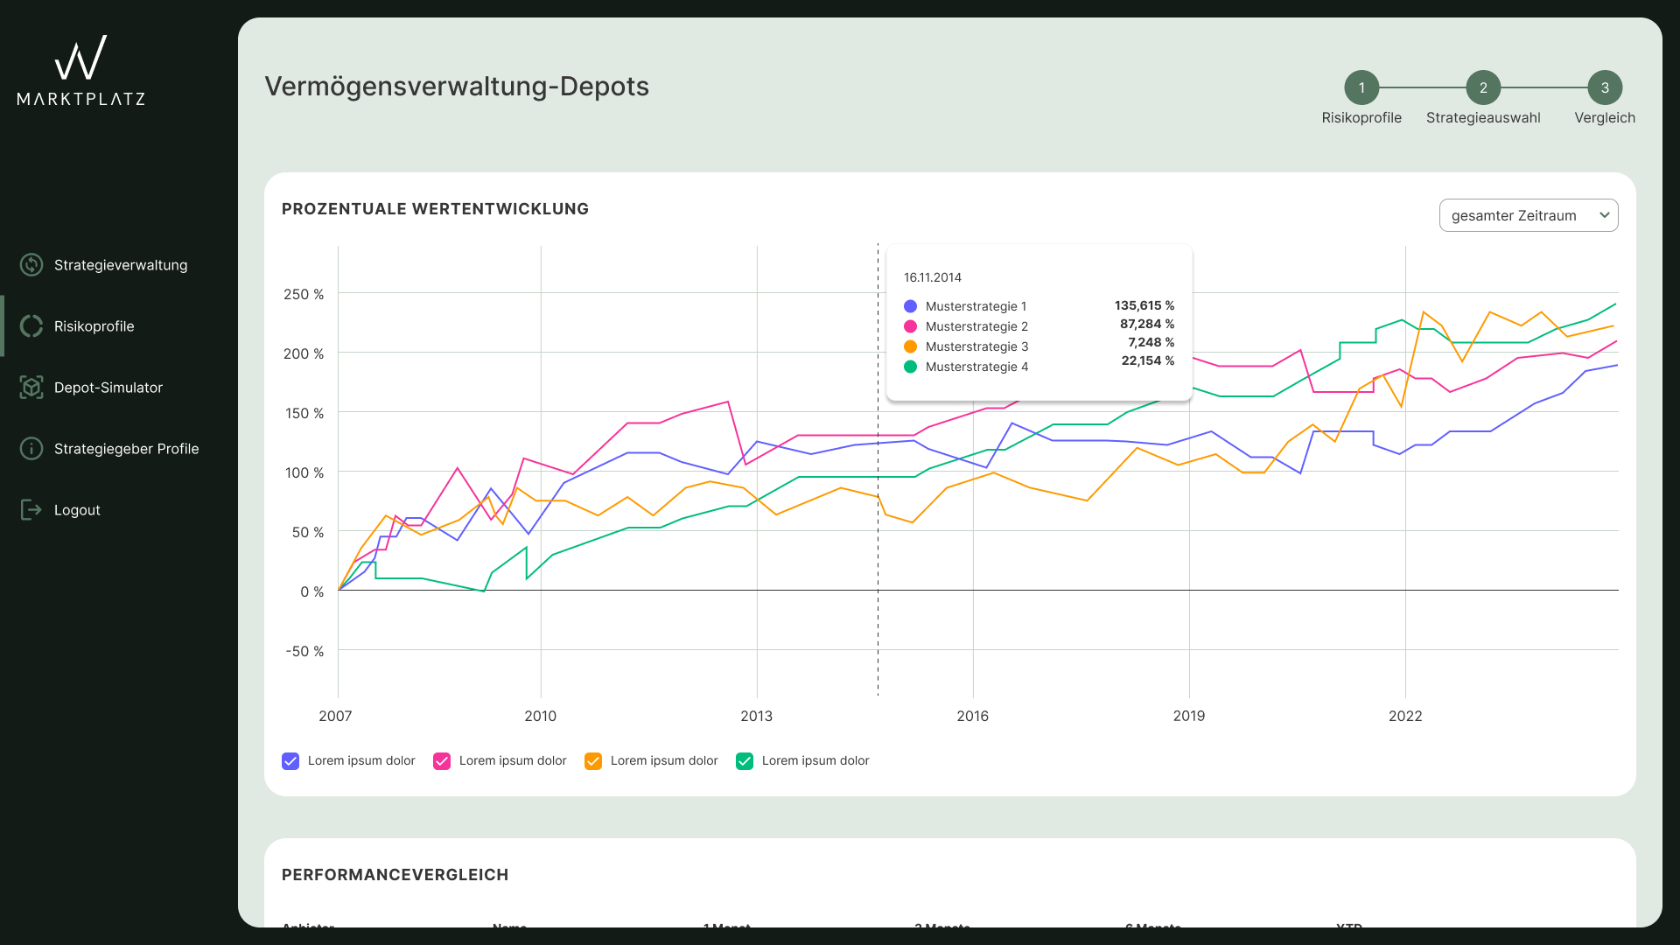Click the 200 % y-axis label
This screenshot has width=1680, height=945.
[x=304, y=353]
